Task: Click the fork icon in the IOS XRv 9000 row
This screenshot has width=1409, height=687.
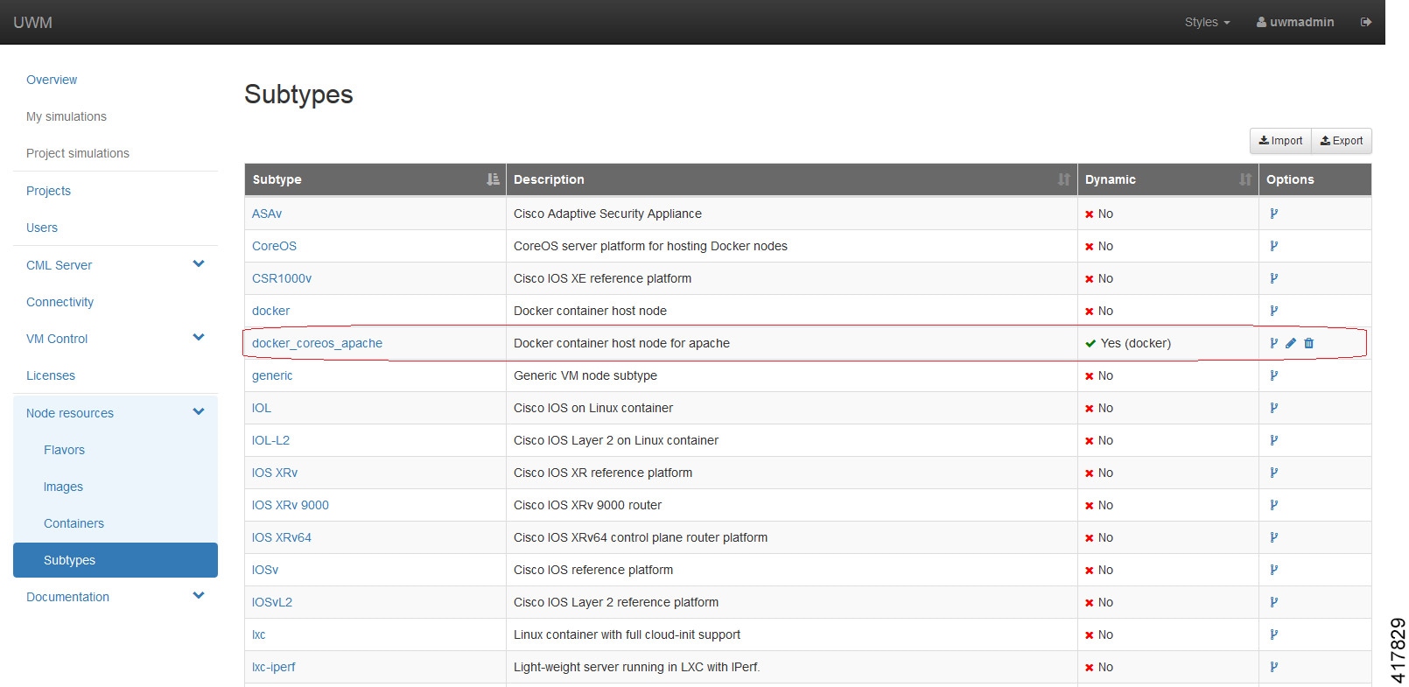Action: click(x=1273, y=505)
